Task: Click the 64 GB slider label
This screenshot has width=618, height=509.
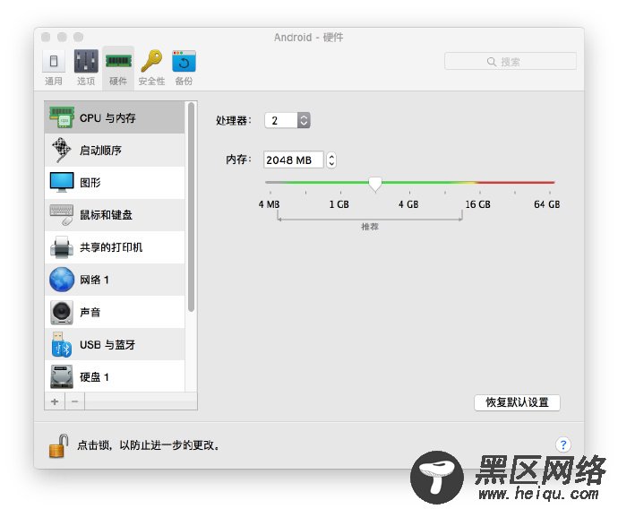Action: pyautogui.click(x=546, y=204)
